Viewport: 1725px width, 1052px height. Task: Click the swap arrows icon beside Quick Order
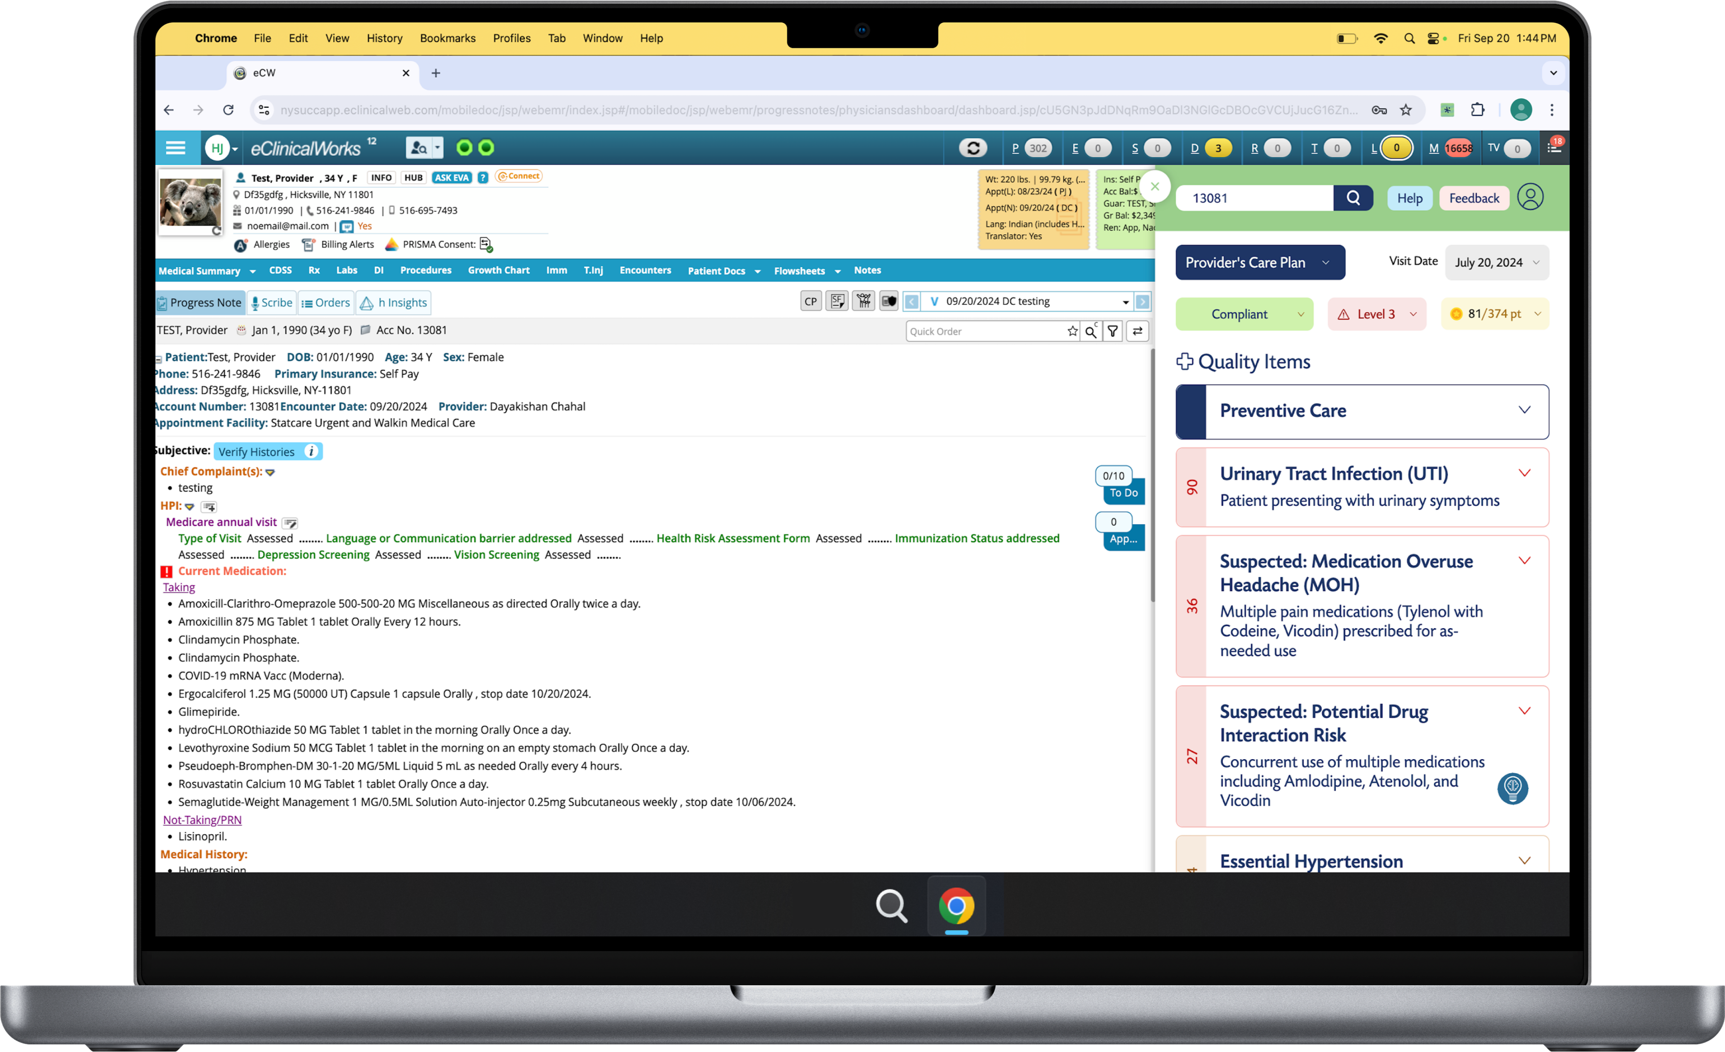(x=1138, y=331)
